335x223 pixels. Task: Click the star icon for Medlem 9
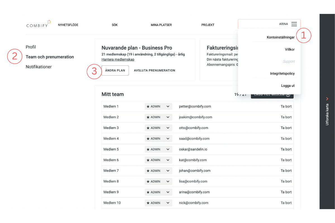[148, 192]
